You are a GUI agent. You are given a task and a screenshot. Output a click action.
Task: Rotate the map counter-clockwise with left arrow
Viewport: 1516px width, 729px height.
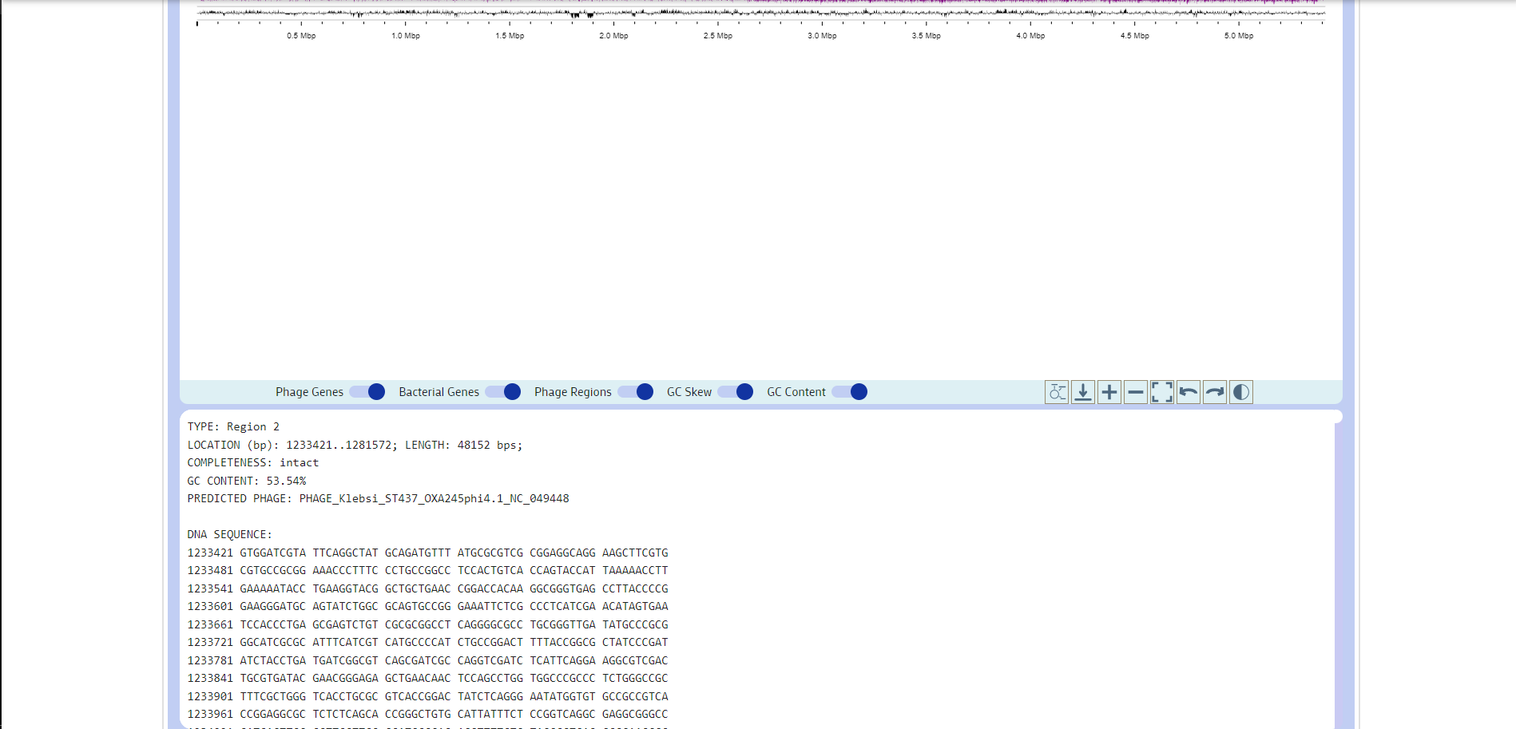[1188, 392]
